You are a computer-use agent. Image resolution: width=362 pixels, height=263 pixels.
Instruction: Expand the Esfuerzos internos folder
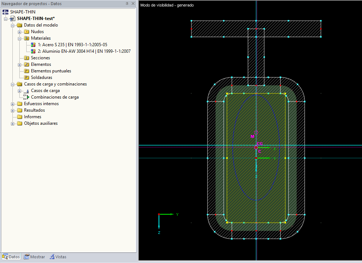(x=13, y=104)
